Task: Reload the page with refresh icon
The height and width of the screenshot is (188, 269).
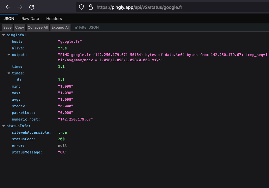Action: 32,7
